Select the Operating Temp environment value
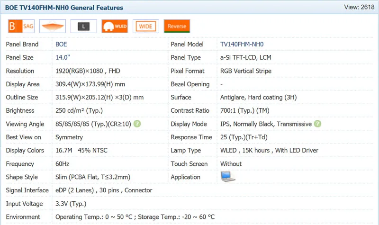 [x=135, y=217]
